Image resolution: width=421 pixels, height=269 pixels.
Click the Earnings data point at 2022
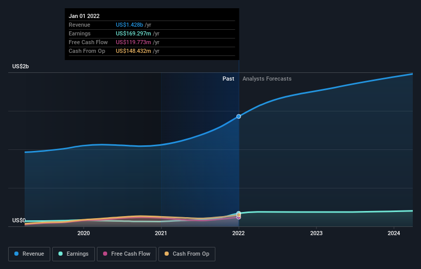tap(238, 213)
